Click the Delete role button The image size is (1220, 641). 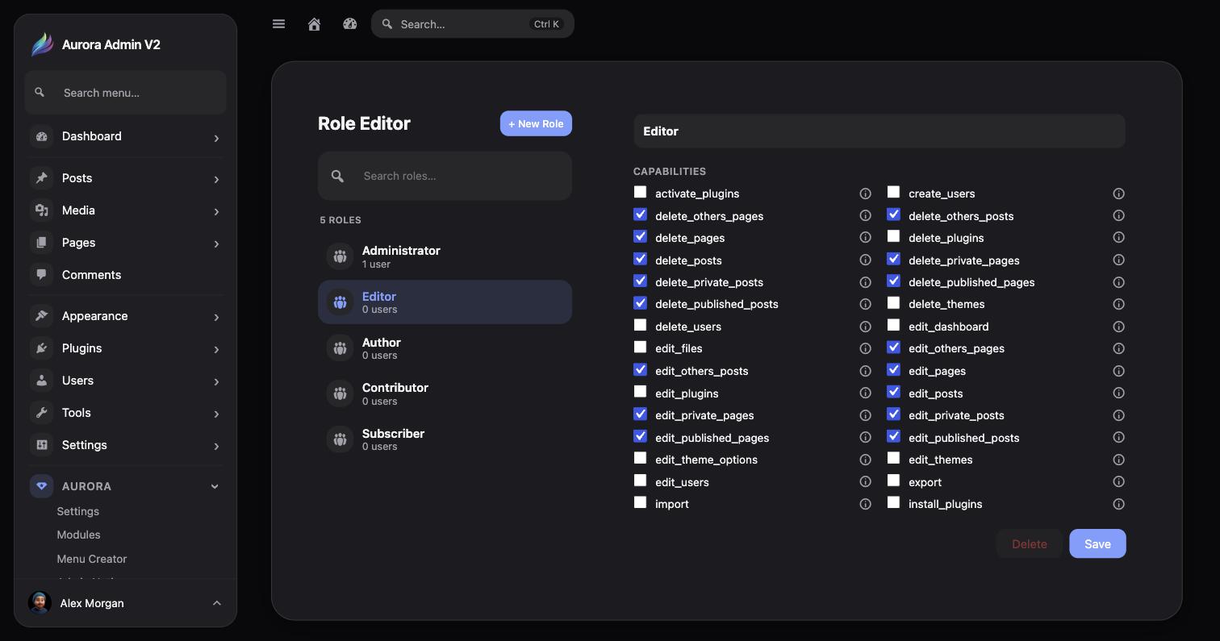click(x=1030, y=543)
